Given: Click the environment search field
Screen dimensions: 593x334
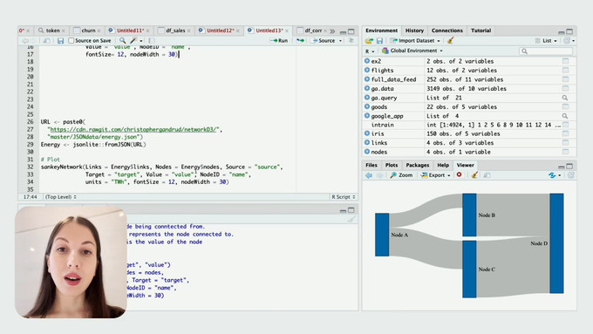Looking at the screenshot, I should (546, 51).
